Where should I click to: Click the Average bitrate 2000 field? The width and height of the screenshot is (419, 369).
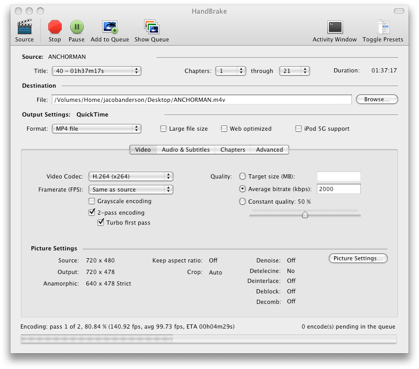(338, 189)
